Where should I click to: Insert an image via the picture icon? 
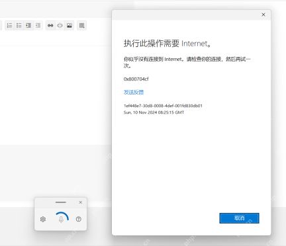click(70, 26)
